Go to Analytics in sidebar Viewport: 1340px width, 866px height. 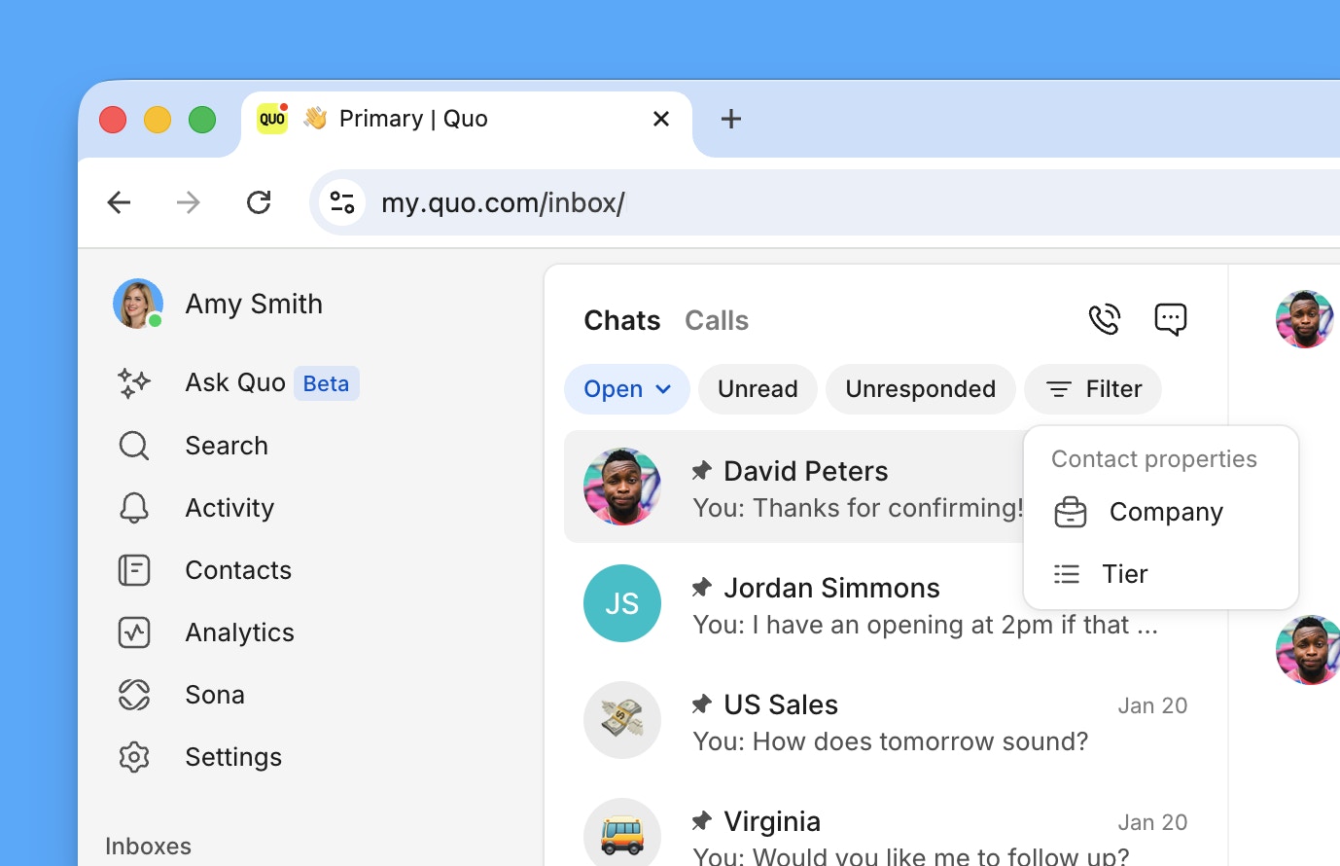point(239,632)
